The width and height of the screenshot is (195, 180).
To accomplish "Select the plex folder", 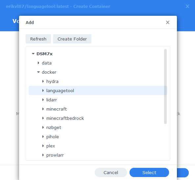I will click(x=51, y=146).
